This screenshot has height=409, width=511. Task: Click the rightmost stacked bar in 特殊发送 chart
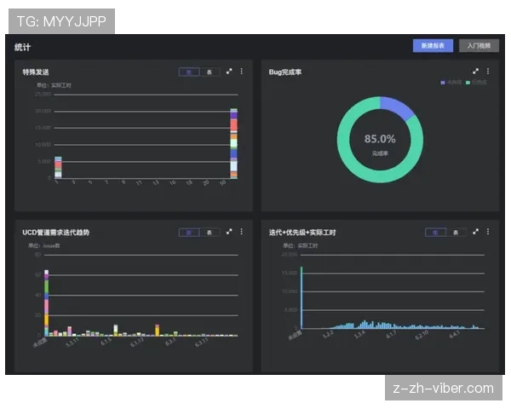click(233, 143)
